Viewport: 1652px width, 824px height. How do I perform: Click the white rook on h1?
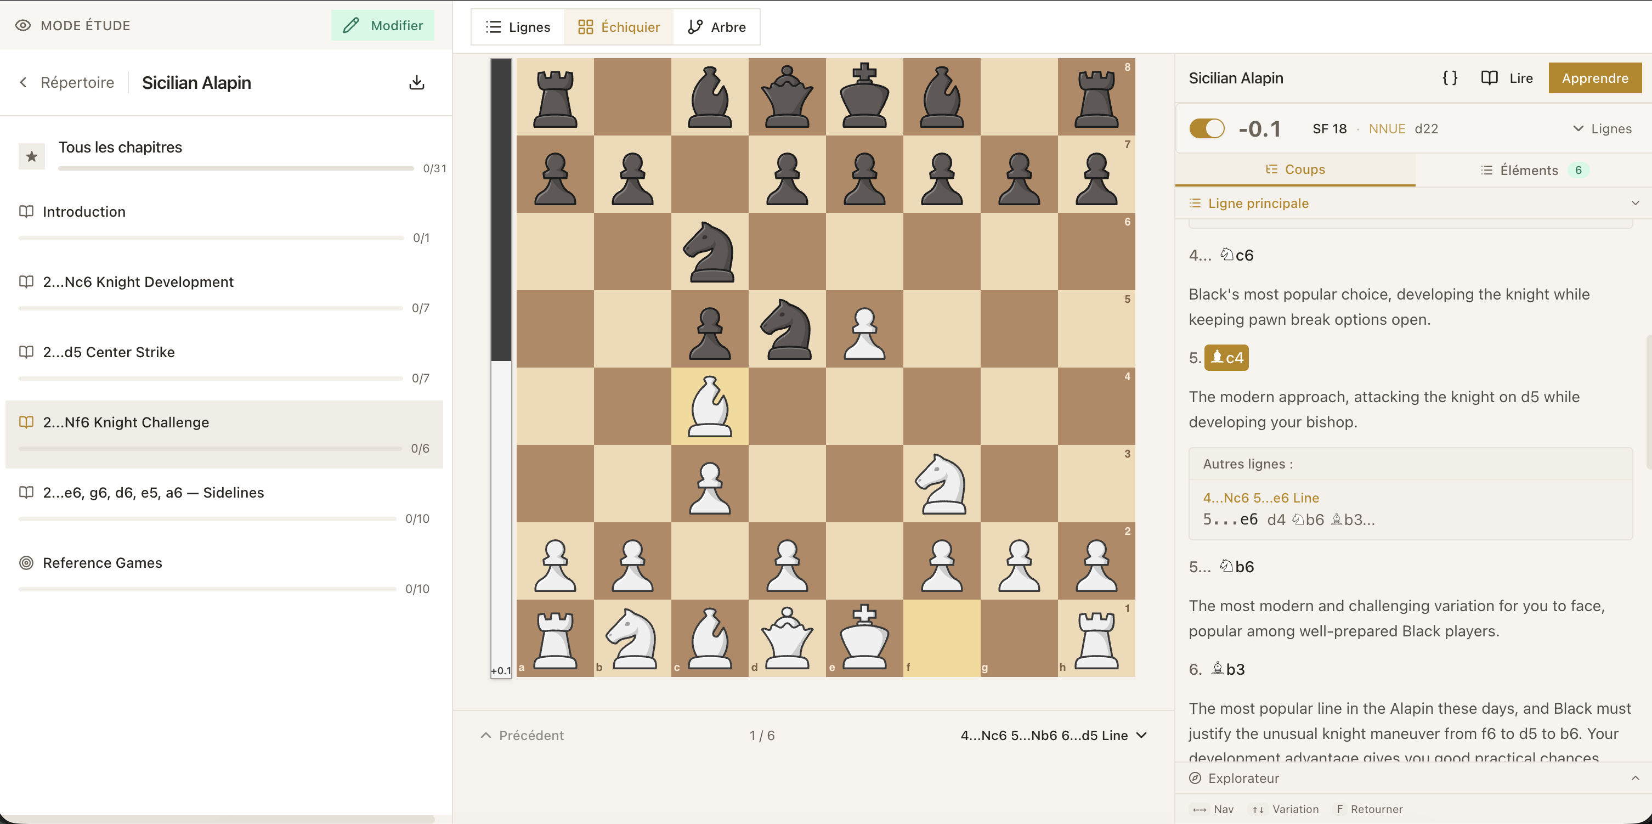1096,640
